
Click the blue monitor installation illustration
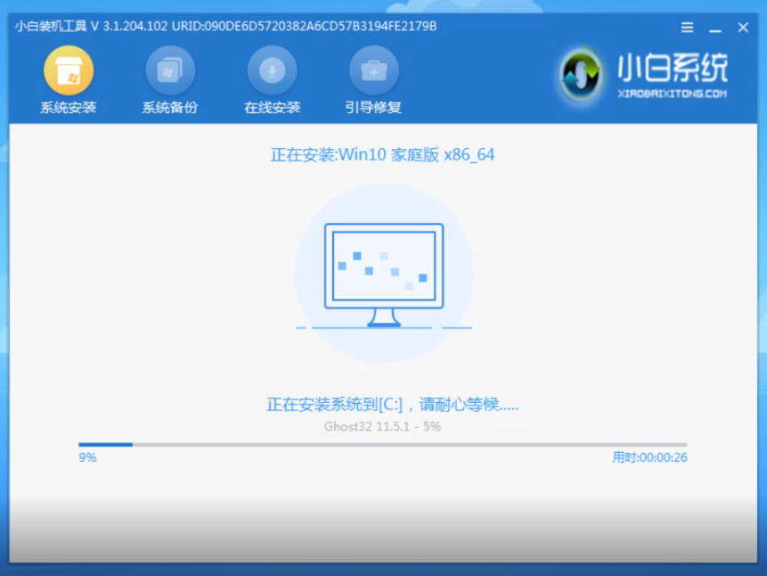click(x=383, y=267)
